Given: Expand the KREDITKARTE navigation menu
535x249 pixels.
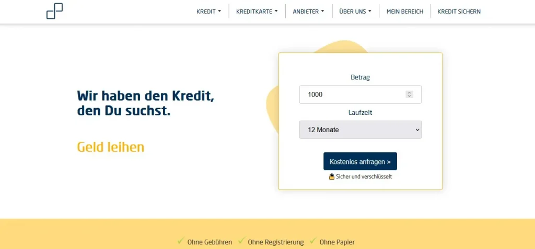Looking at the screenshot, I should click(x=257, y=11).
